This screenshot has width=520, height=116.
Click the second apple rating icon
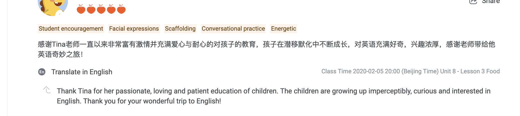(x=91, y=9)
